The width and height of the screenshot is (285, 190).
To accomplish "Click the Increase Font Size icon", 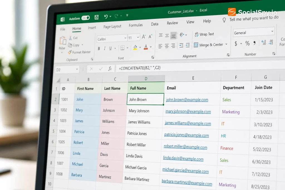I will click(x=144, y=37).
